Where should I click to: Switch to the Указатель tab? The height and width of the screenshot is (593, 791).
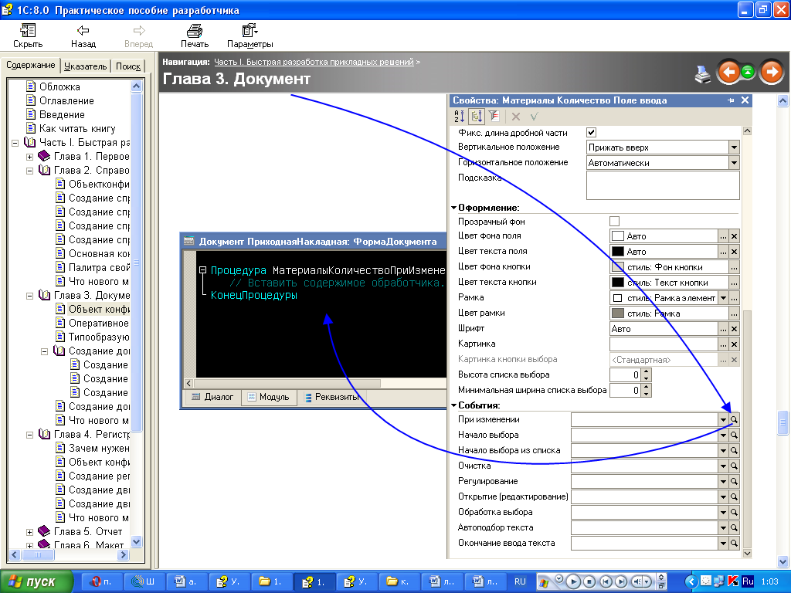coord(85,66)
